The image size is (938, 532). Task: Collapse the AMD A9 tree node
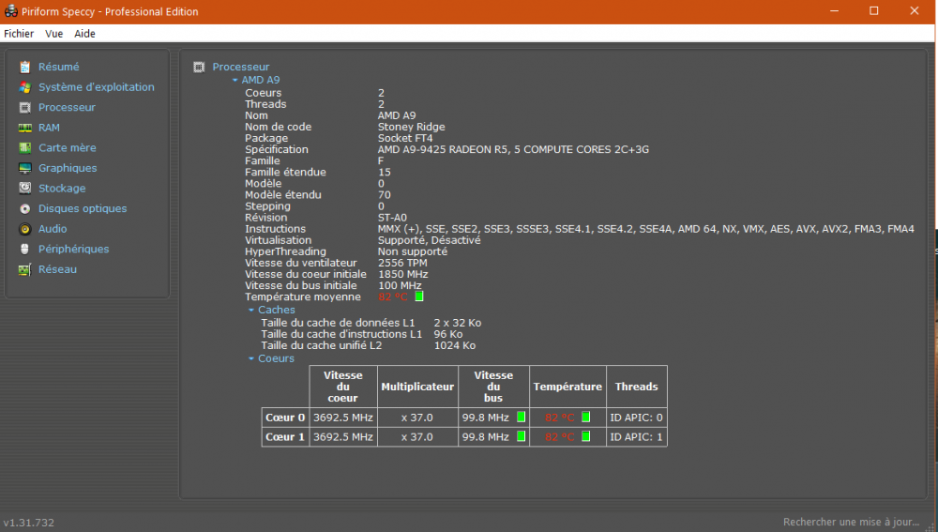[234, 81]
